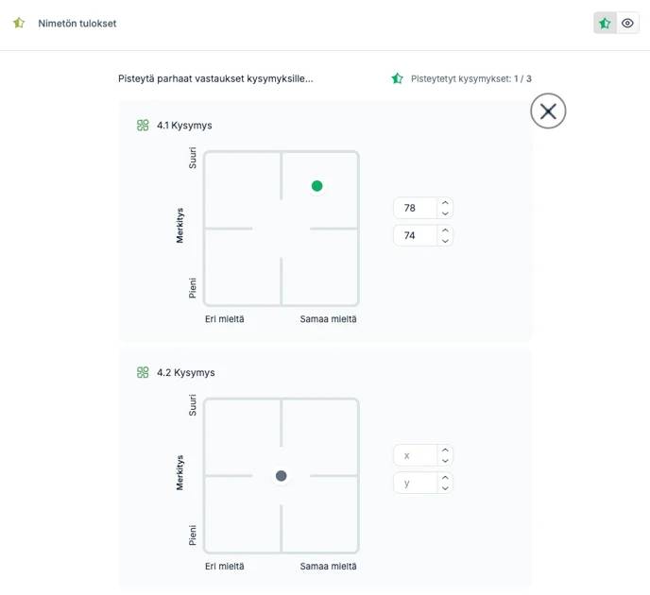Click the 4.1 Kysymys heading
Image resolution: width=650 pixels, height=595 pixels.
(x=184, y=125)
